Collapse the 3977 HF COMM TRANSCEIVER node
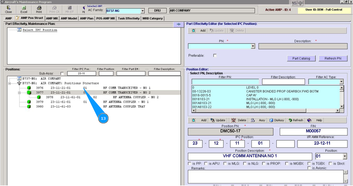 click(20, 93)
